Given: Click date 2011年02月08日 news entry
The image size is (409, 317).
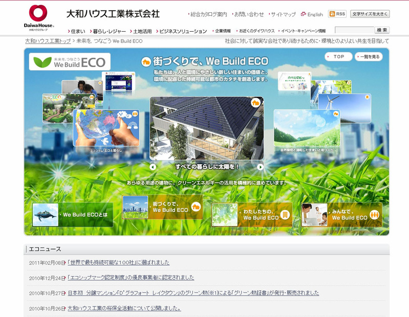Looking at the screenshot, I should coord(47,263).
